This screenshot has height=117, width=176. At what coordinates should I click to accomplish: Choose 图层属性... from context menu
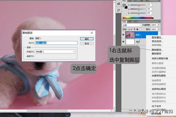(x=157, y=37)
